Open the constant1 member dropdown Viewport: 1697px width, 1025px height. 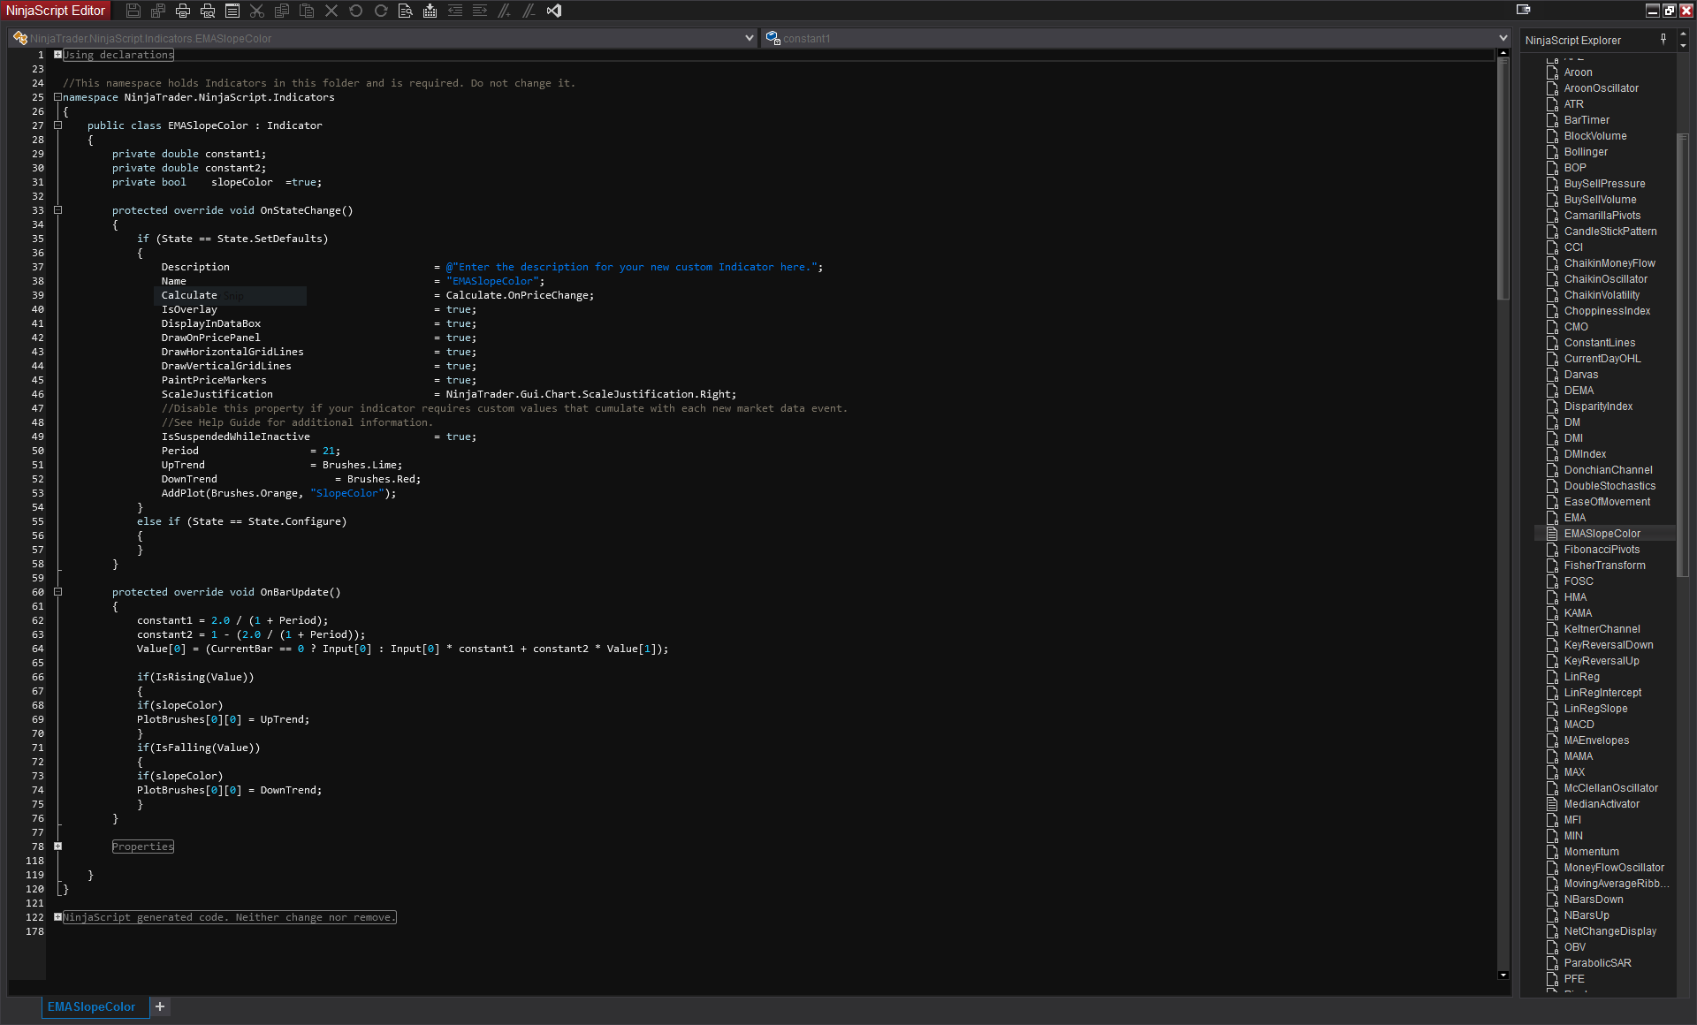1503,38
